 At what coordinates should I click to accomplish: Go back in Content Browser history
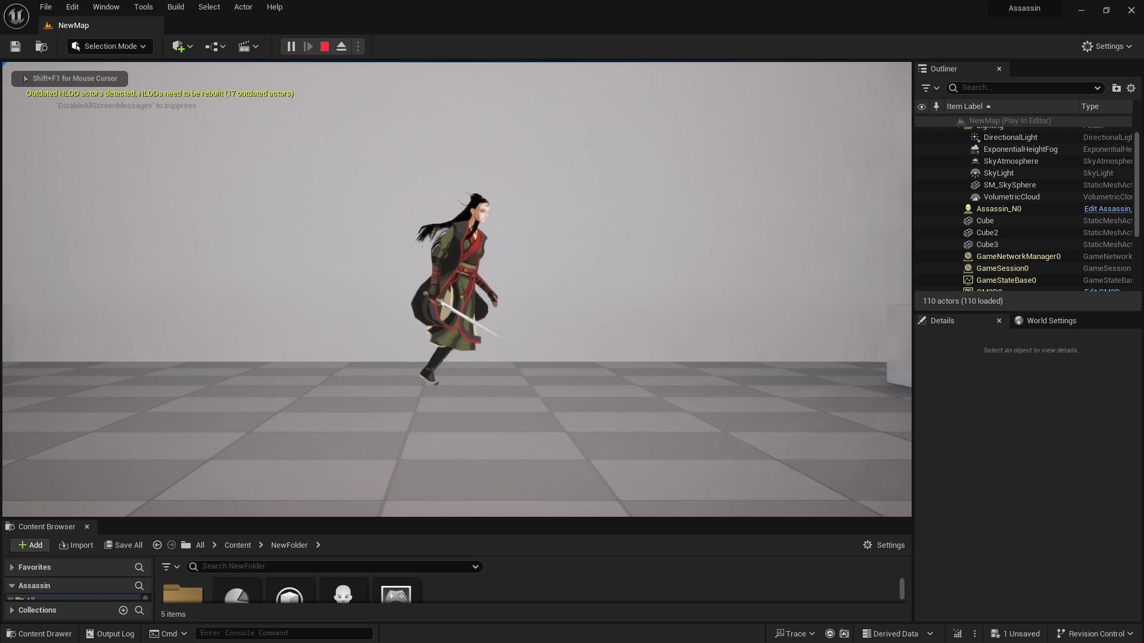click(157, 545)
